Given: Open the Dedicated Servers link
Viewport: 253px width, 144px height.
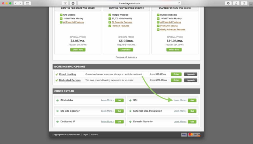Looking at the screenshot, I should [x=70, y=80].
